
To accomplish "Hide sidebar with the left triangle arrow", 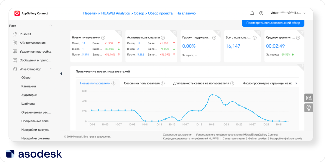I will [61, 74].
